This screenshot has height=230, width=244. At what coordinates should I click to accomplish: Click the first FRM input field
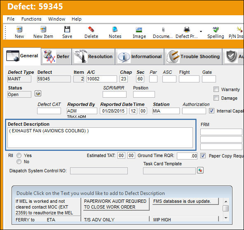(x=221, y=132)
